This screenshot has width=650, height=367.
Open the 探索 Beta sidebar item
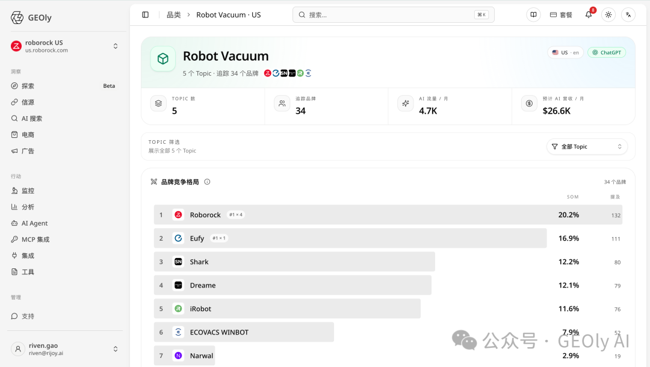click(x=64, y=86)
